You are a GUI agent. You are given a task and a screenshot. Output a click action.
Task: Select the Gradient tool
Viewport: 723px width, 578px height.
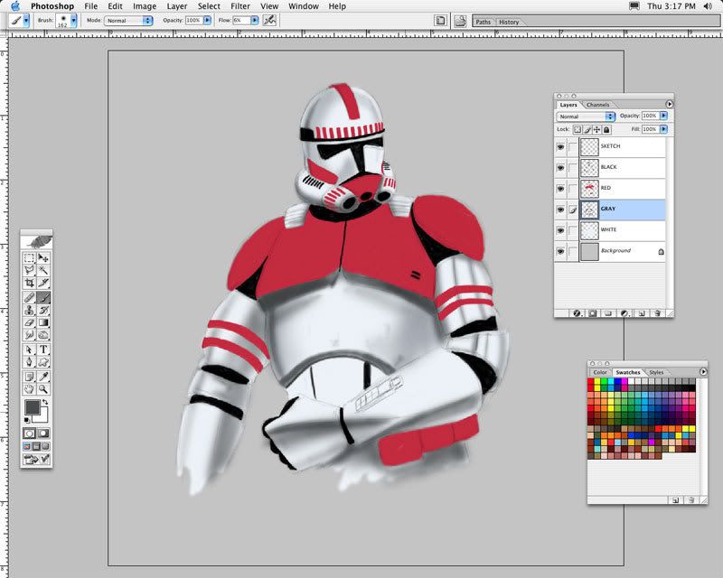43,322
